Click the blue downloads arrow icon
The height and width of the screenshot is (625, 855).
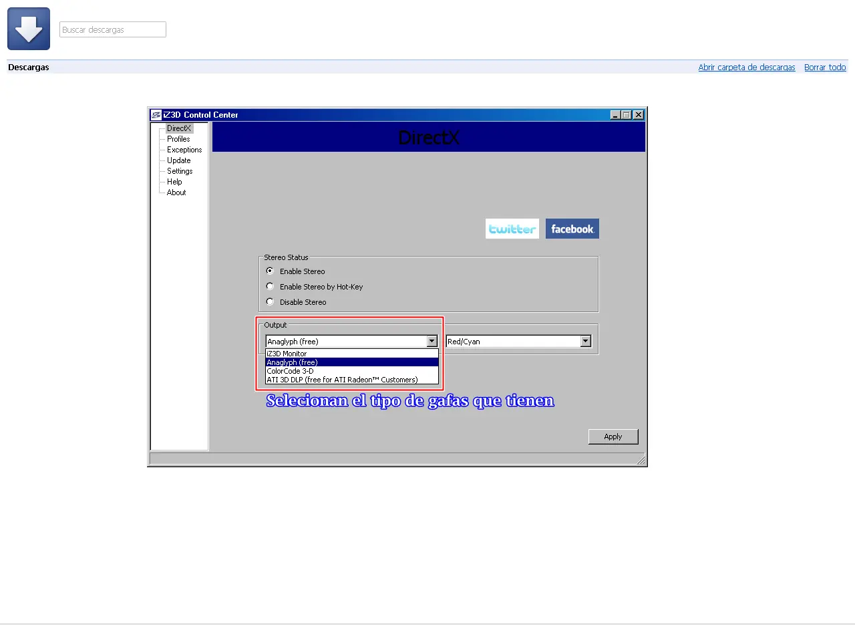(29, 29)
